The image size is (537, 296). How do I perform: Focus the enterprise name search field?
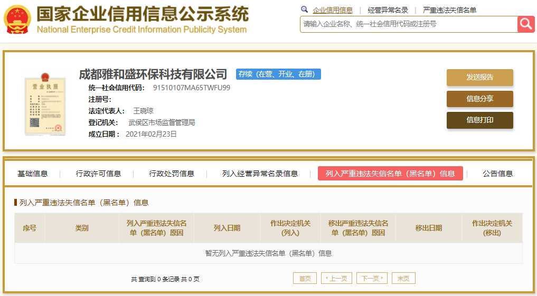[x=409, y=24]
